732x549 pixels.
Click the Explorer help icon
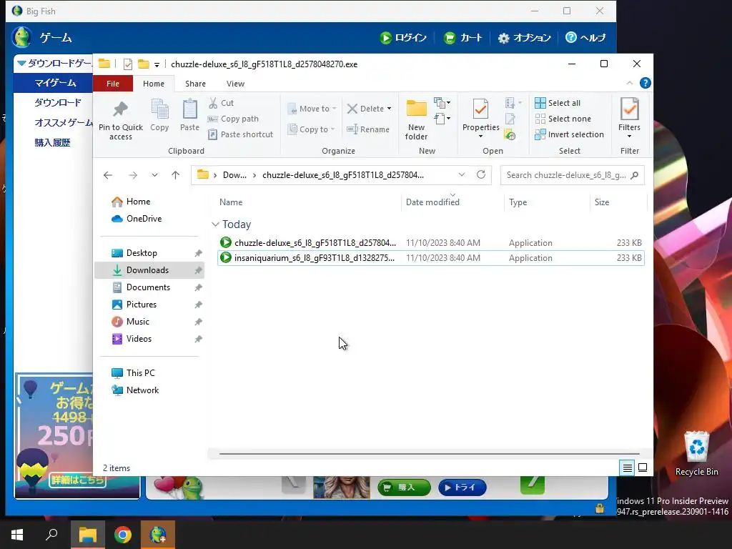pyautogui.click(x=646, y=83)
